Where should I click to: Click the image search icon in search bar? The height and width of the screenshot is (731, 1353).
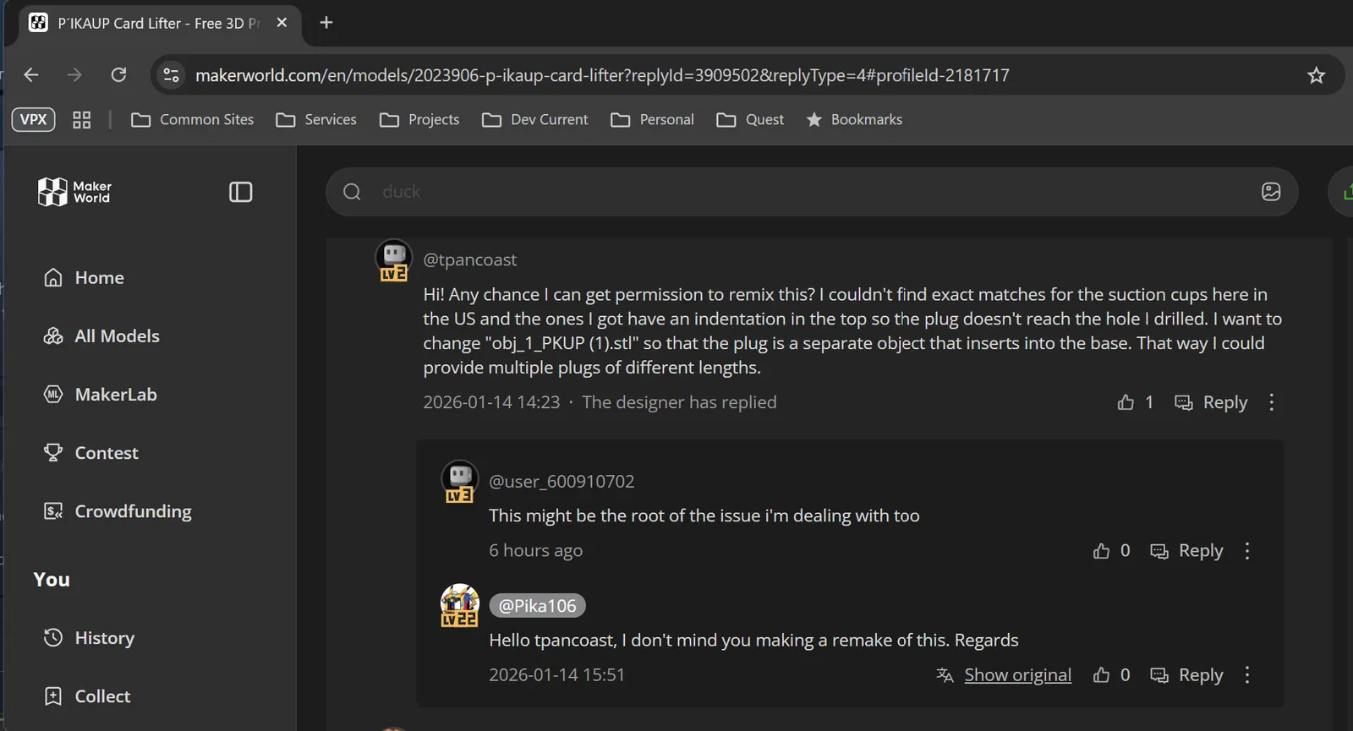(1270, 192)
